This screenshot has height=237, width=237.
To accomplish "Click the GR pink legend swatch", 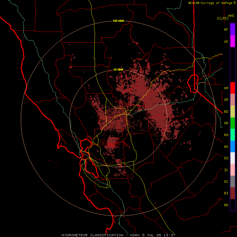I will pyautogui.click(x=233, y=100).
